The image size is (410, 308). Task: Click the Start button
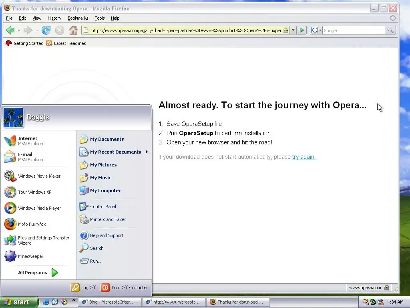click(19, 302)
